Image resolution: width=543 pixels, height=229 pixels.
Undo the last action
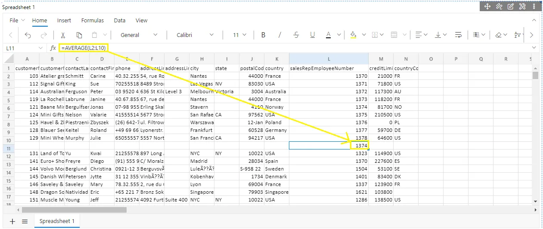(28, 35)
